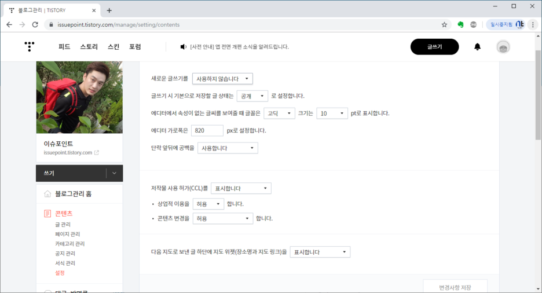Select 글 관리 in sidebar

point(63,224)
